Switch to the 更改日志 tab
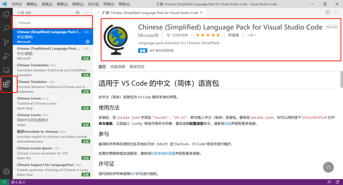 pyautogui.click(x=137, y=67)
